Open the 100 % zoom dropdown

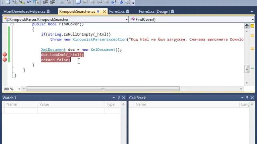click(19, 89)
